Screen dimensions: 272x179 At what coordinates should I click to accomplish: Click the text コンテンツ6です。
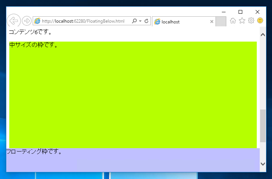(x=30, y=32)
